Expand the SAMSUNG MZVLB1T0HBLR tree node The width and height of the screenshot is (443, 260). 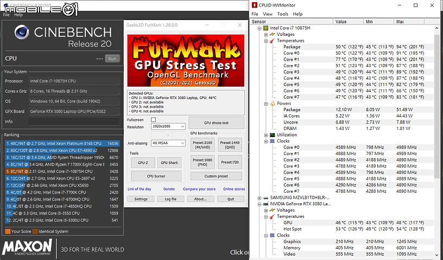pos(259,198)
